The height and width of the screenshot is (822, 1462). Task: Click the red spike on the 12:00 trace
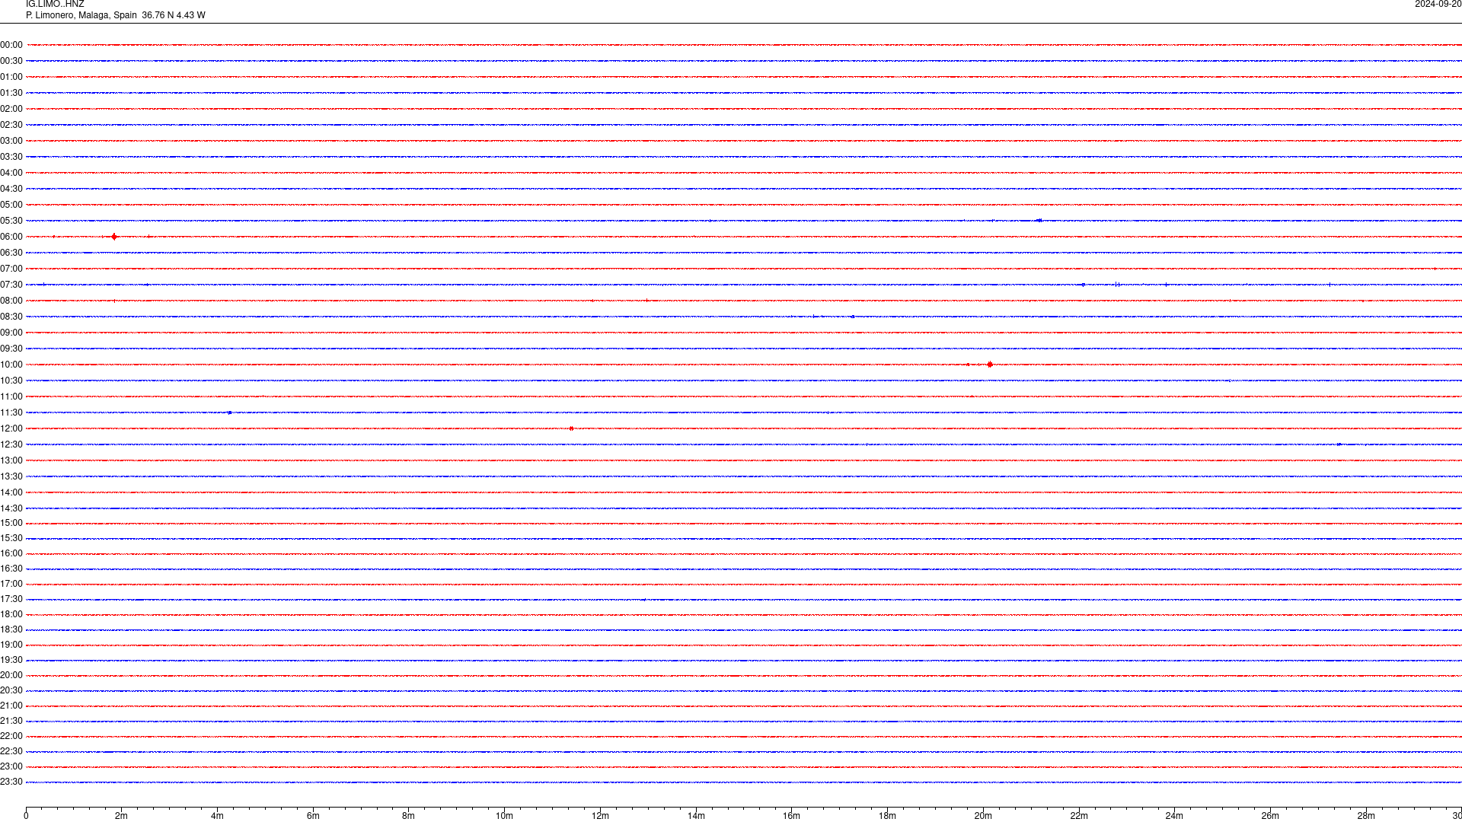pos(571,429)
